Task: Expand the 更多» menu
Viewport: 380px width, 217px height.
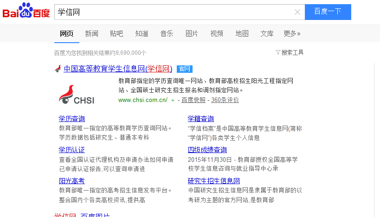Action: (x=292, y=34)
